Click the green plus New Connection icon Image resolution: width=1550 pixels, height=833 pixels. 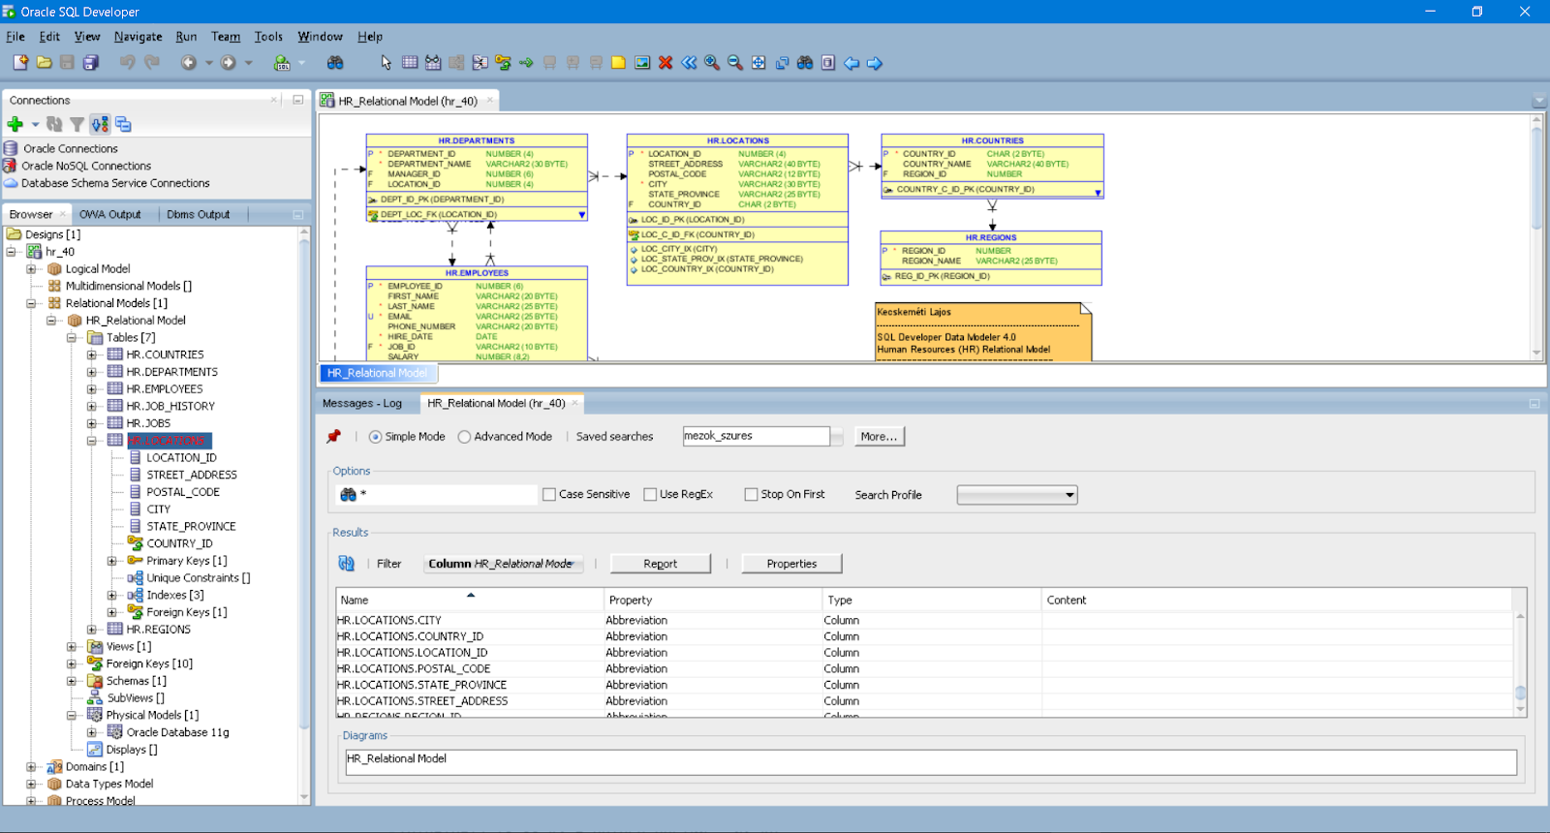tap(15, 124)
